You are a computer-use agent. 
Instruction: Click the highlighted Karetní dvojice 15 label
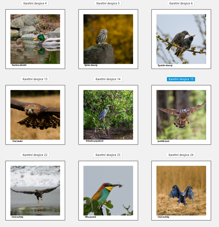pos(181,79)
